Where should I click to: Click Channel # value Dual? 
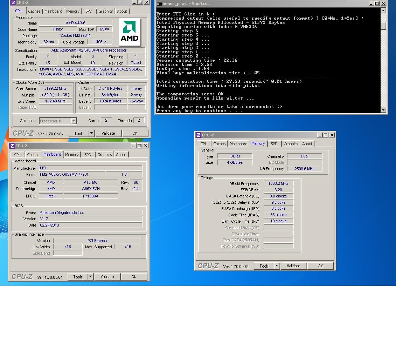coord(305,156)
